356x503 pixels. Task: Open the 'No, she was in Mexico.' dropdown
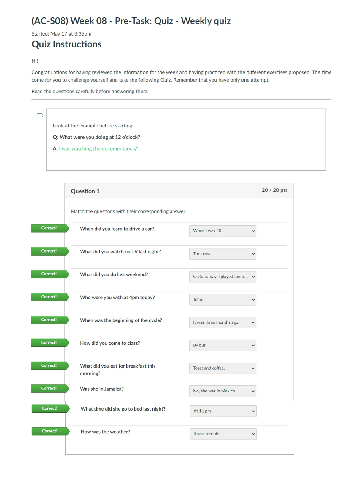223,391
